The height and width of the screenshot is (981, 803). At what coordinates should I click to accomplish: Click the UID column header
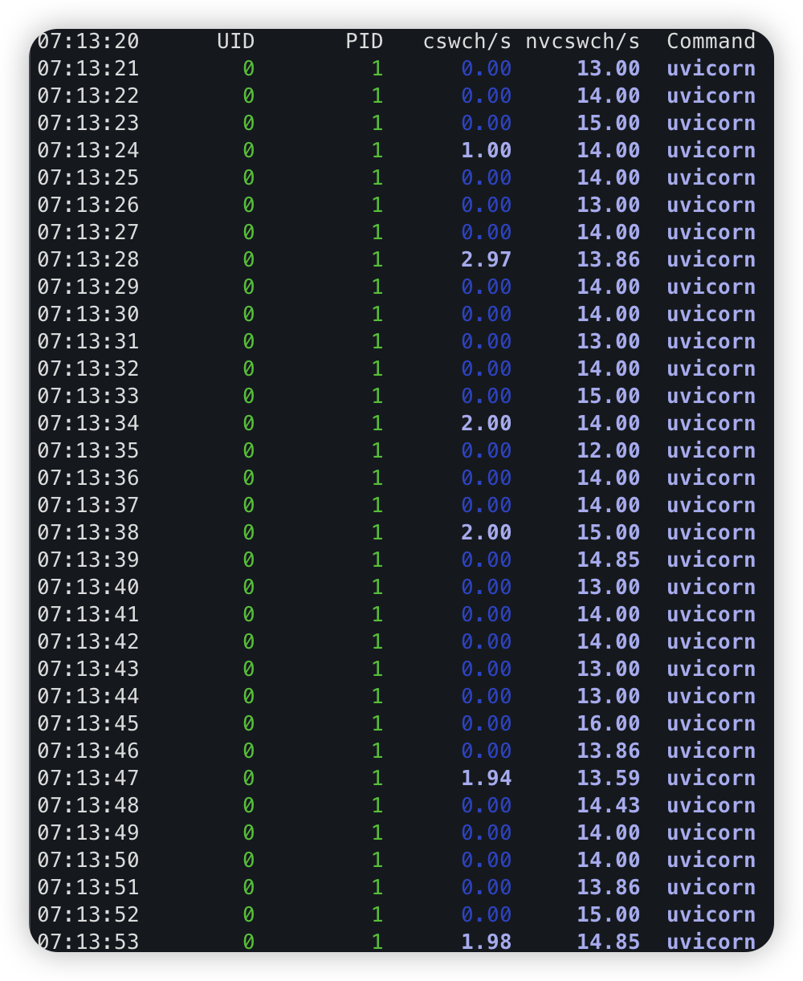[235, 42]
